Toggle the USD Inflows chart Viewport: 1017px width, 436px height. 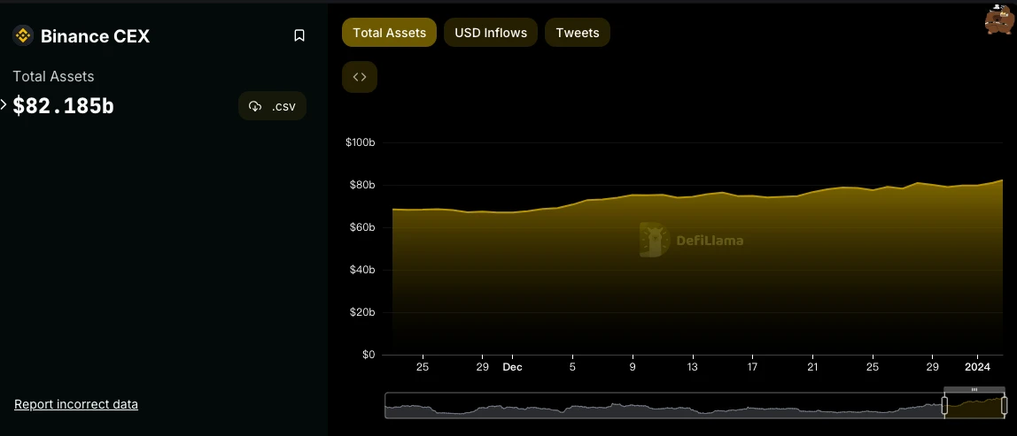coord(491,33)
